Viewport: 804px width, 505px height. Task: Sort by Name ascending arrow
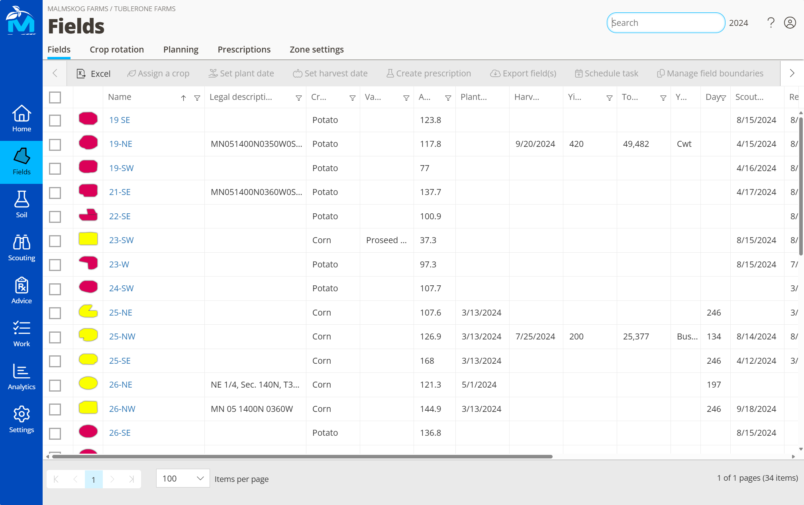(x=183, y=98)
